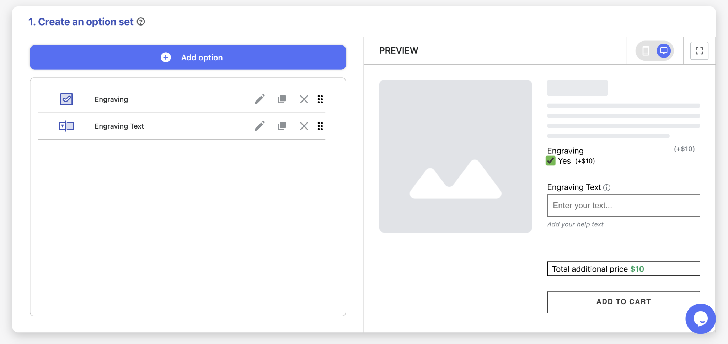
Task: Grab the drag handle of Engraving Text row
Action: tap(320, 126)
